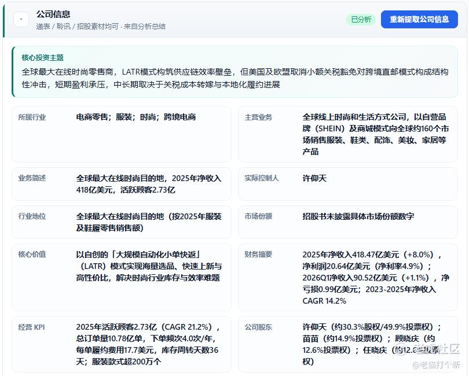This screenshot has height=376, width=469.
Task: Click the 经营 KPI label
Action: pos(31,327)
